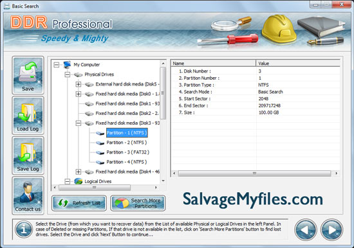The height and width of the screenshot is (248, 354).
Task: Select Partition - 4 (NTFS)
Action: (127, 162)
